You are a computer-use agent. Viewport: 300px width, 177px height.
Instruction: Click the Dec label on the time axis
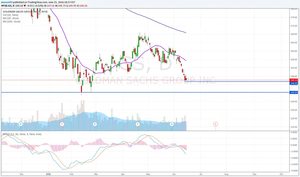pyautogui.click(x=22, y=174)
